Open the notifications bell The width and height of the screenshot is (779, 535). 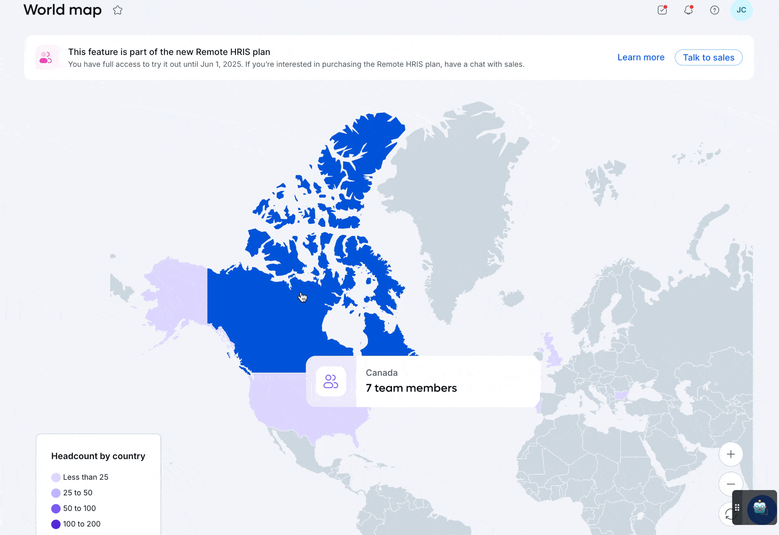click(689, 10)
